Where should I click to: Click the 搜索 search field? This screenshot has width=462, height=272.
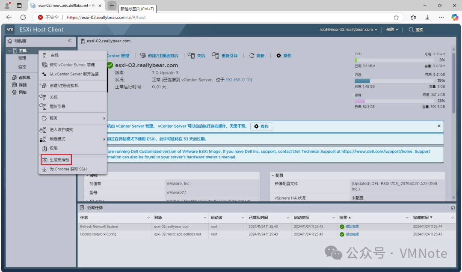(416, 30)
